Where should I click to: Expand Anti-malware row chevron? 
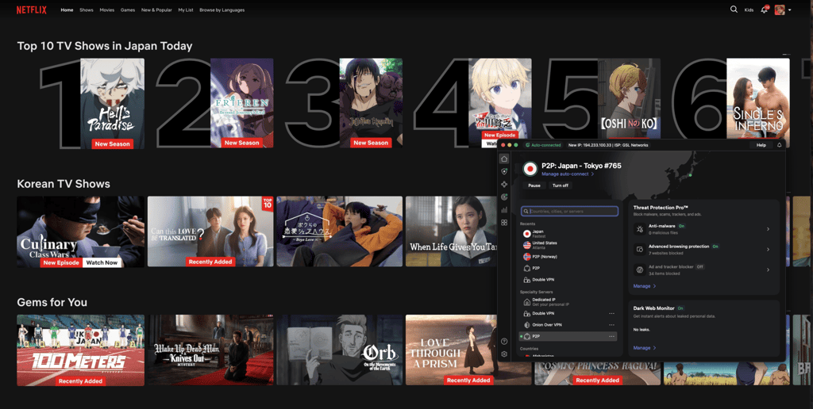[x=768, y=229]
